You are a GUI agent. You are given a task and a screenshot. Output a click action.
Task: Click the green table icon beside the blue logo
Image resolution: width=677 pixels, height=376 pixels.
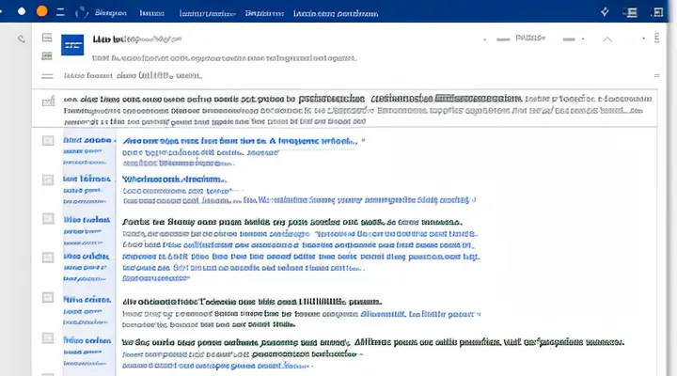[x=47, y=55]
